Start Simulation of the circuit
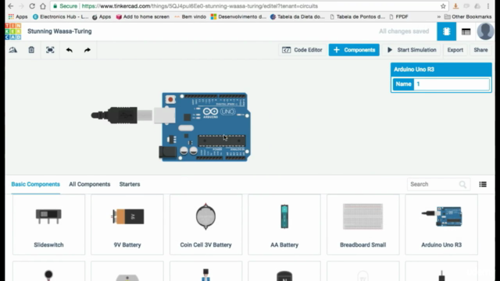Viewport: 500px width, 281px height. click(x=412, y=50)
